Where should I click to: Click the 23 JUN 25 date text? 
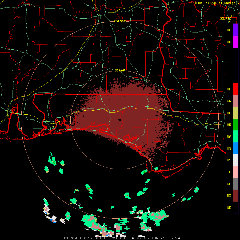[x=156, y=238]
